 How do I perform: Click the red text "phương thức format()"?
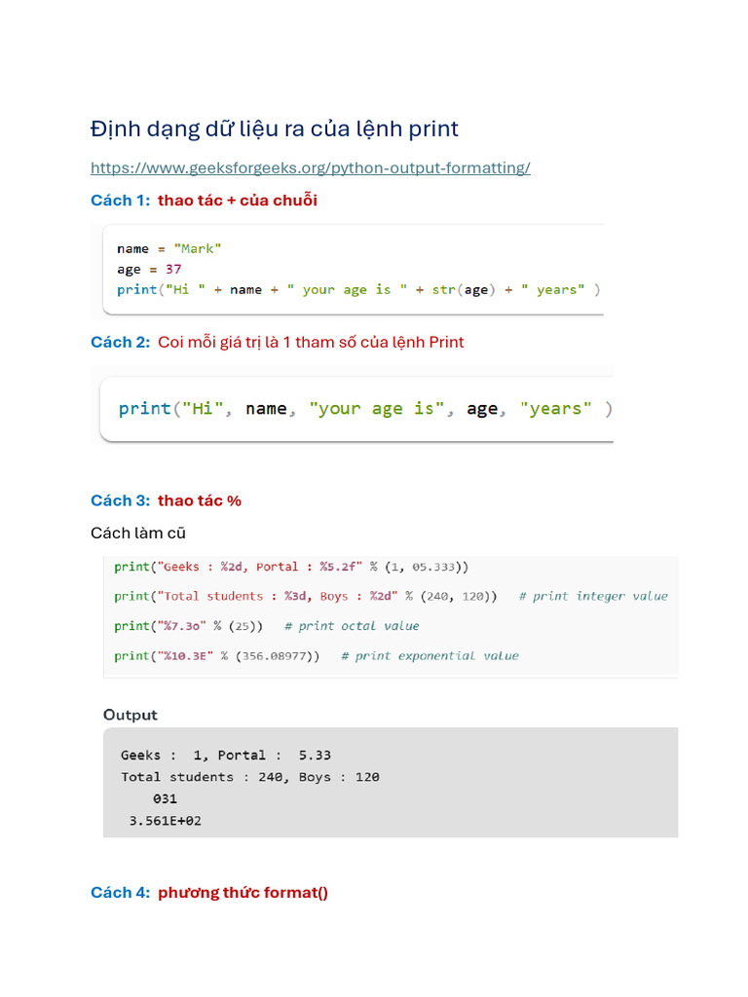point(243,893)
